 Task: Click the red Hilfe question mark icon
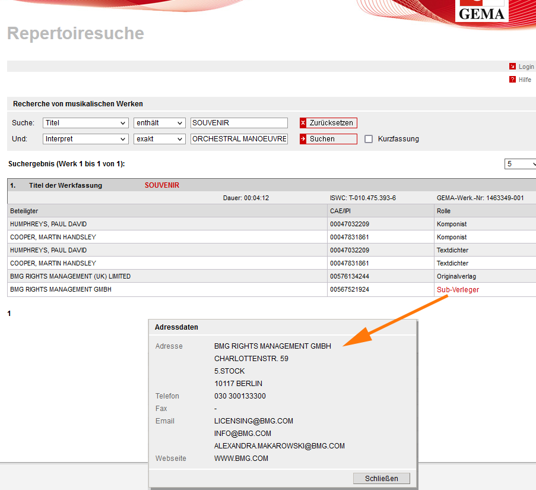[512, 80]
